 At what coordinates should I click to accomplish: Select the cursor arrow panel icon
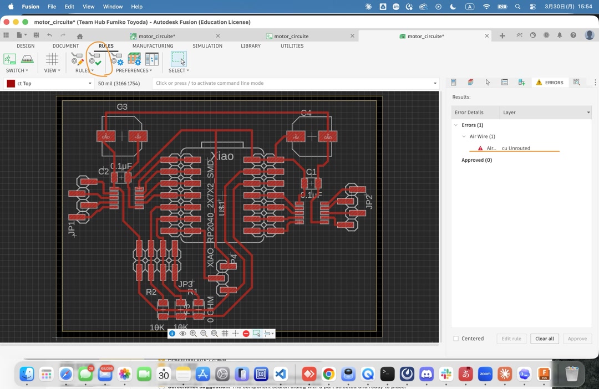coord(487,82)
